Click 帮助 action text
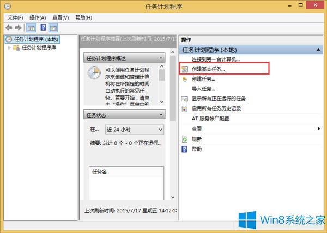The width and height of the screenshot is (327, 233). click(197, 149)
